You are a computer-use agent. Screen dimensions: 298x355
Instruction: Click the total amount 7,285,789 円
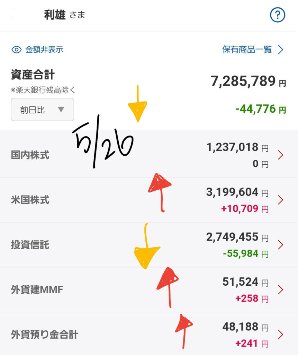pos(248,81)
